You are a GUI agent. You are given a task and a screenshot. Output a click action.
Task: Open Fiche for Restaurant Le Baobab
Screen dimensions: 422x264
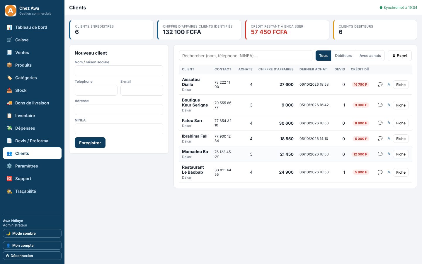(401, 172)
